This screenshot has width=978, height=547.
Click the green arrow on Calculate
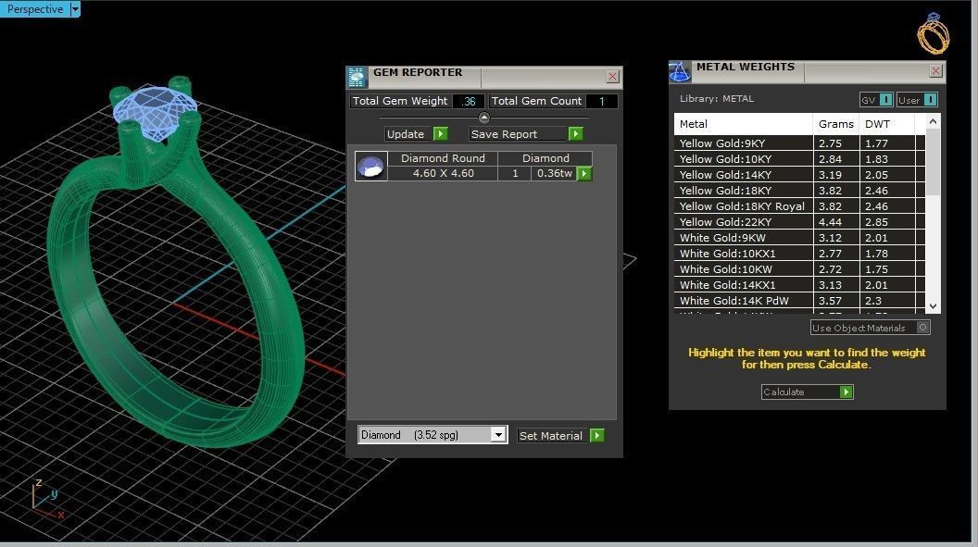[x=846, y=392]
